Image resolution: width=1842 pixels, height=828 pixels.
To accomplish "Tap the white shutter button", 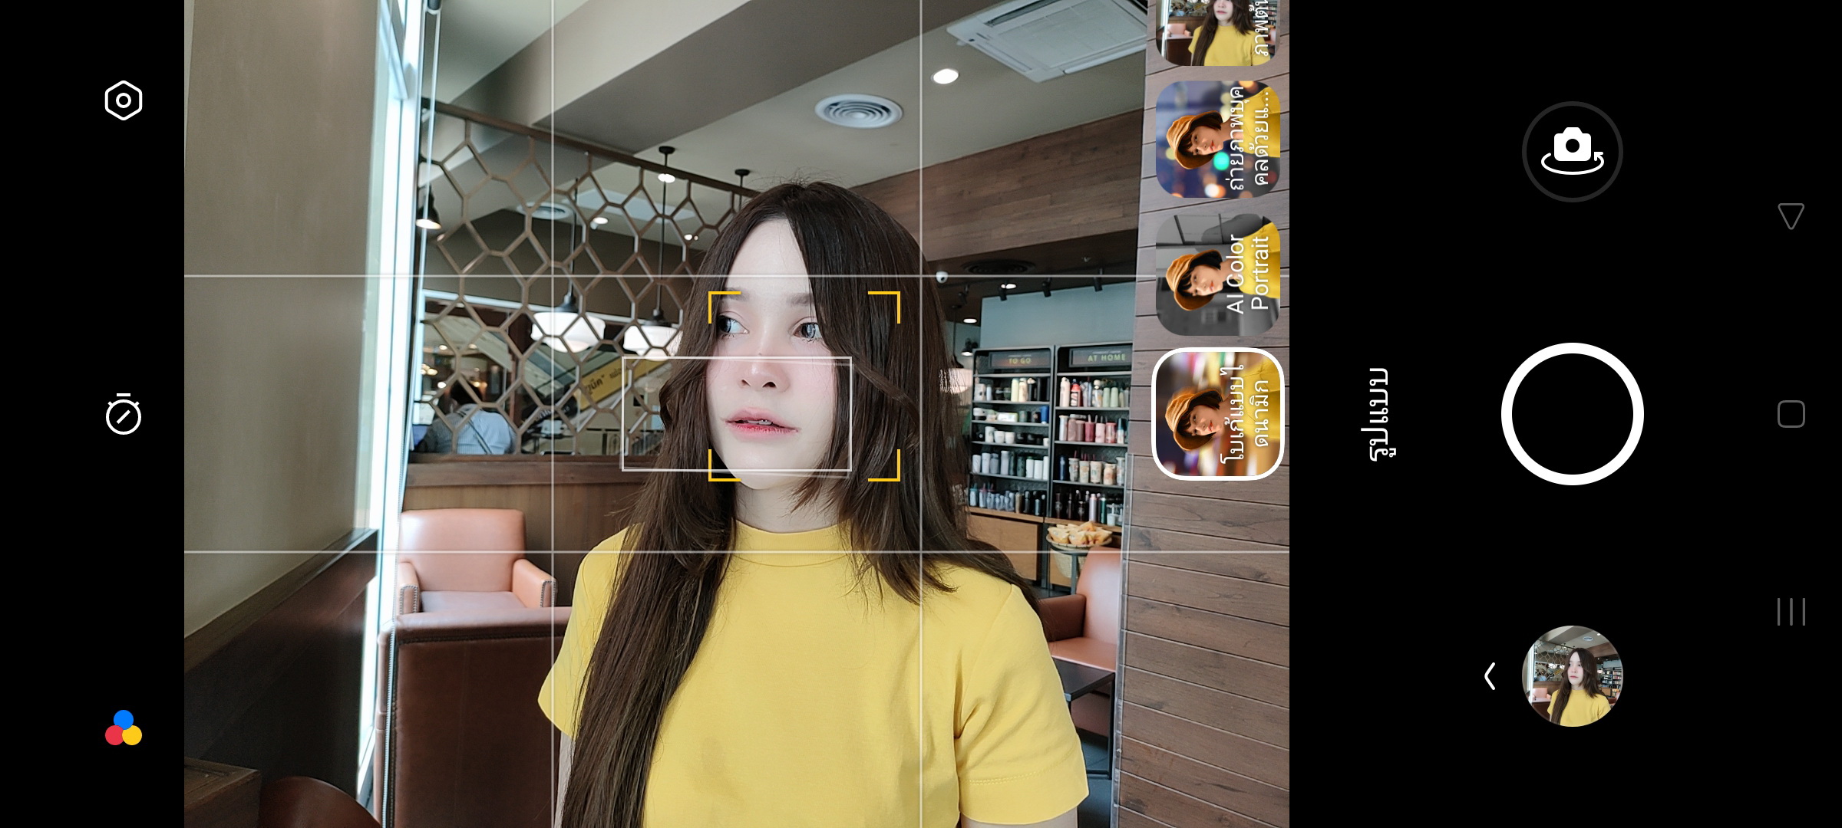I will coord(1572,414).
